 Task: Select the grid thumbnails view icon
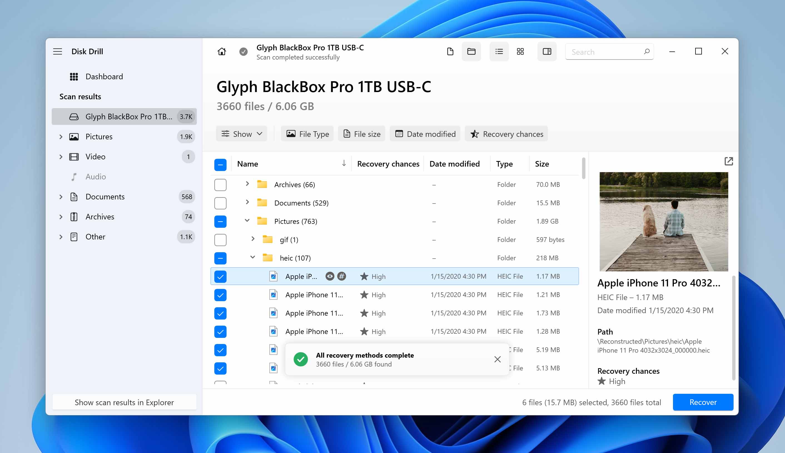(x=520, y=51)
